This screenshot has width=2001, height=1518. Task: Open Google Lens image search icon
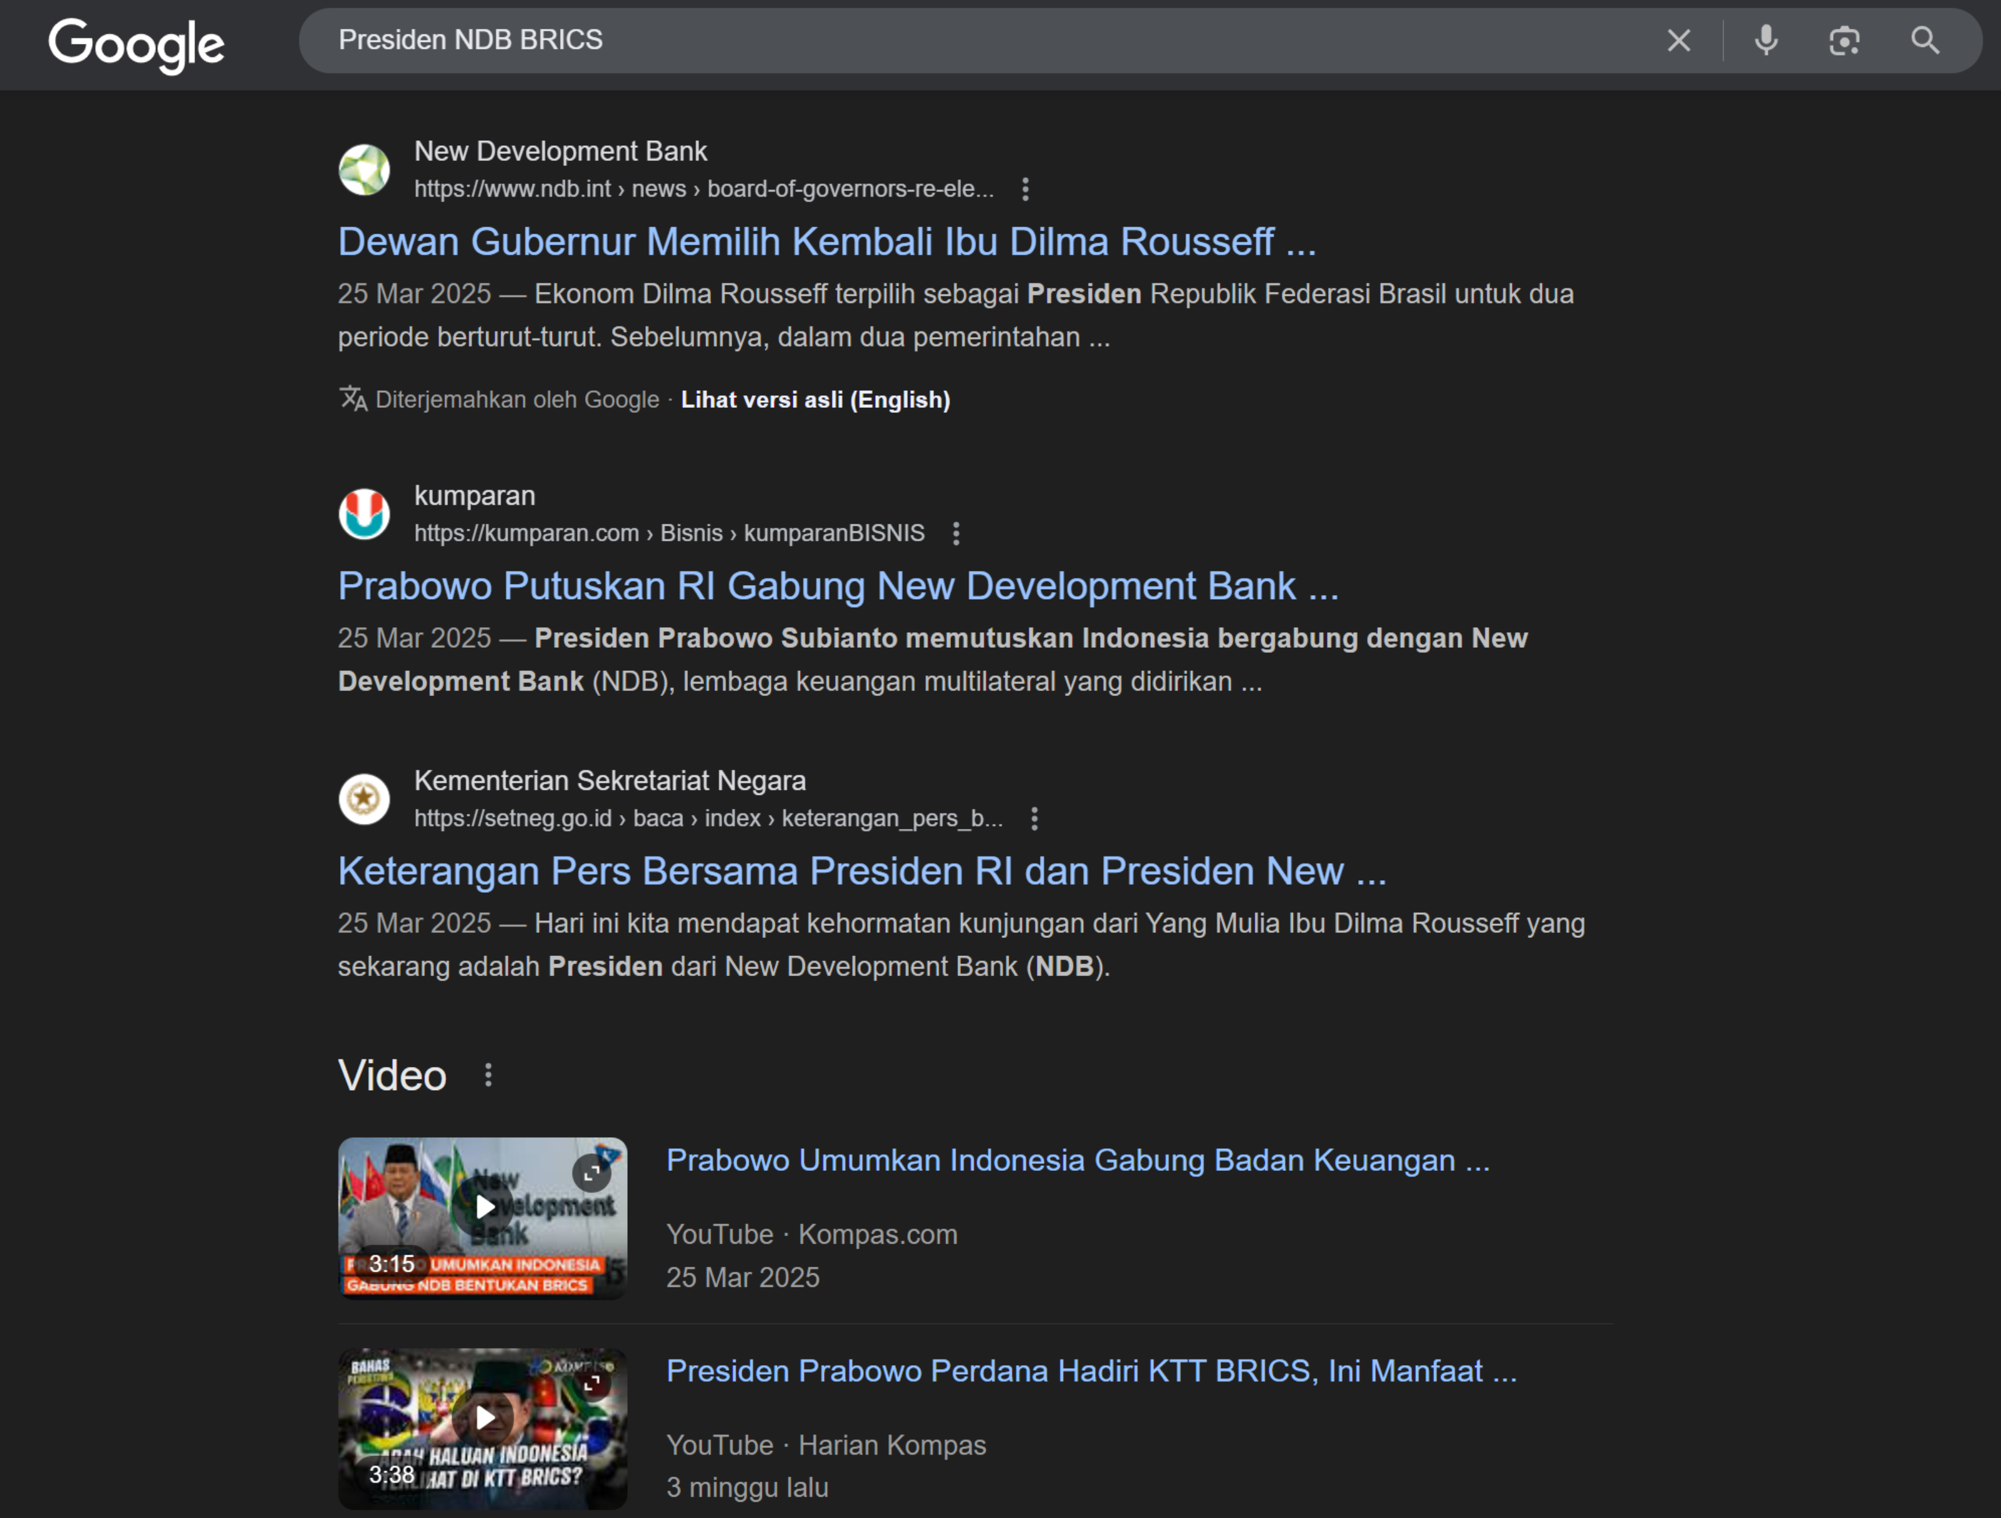tap(1844, 41)
